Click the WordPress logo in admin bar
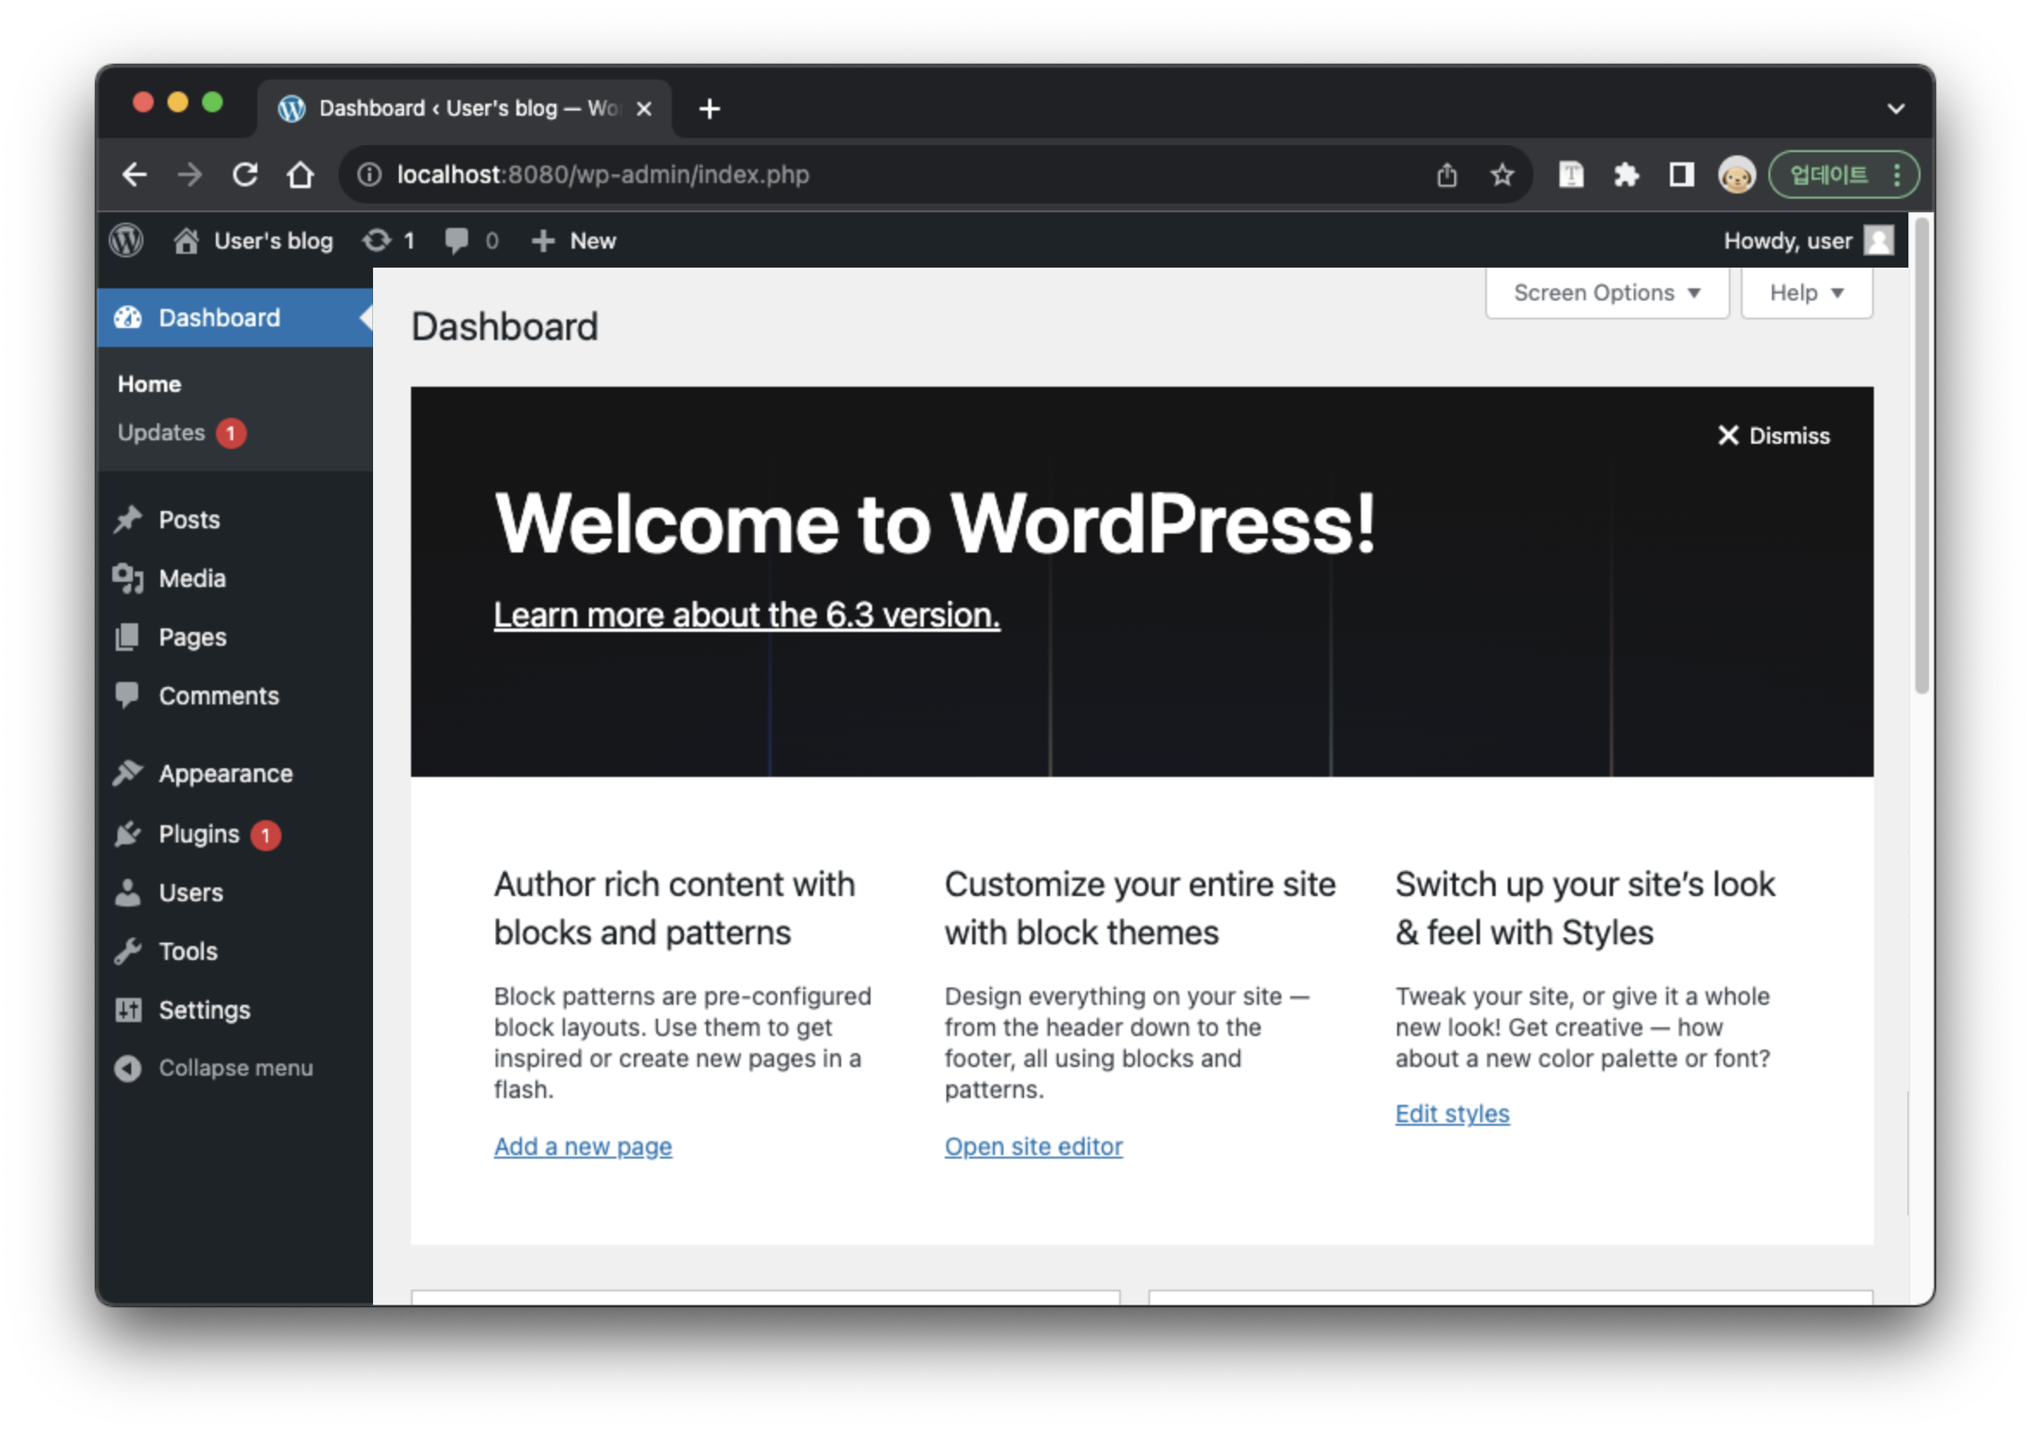 (126, 241)
